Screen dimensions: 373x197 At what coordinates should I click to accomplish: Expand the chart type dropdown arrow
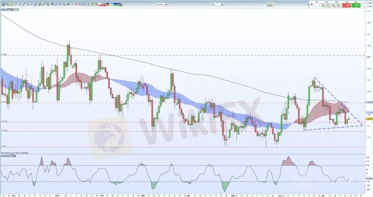(x=274, y=4)
